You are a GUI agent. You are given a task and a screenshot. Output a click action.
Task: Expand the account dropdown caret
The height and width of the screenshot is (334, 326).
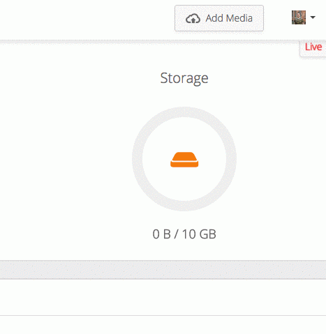click(313, 17)
